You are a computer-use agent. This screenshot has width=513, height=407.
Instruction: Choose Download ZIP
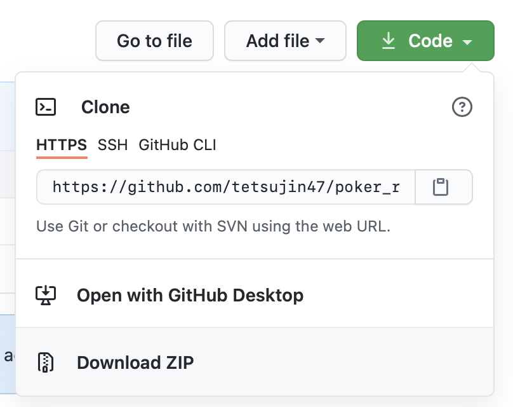point(135,362)
